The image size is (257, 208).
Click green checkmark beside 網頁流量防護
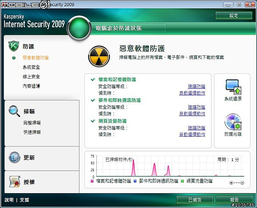[93, 121]
